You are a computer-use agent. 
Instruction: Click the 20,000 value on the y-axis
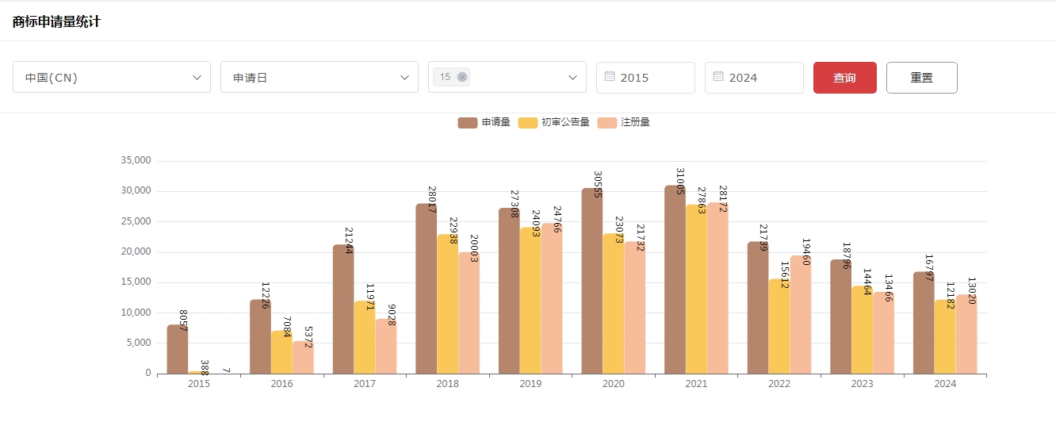(136, 251)
